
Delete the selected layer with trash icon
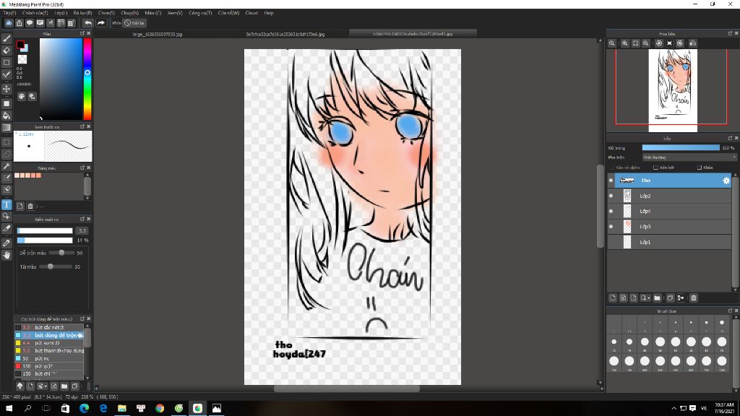coord(693,298)
